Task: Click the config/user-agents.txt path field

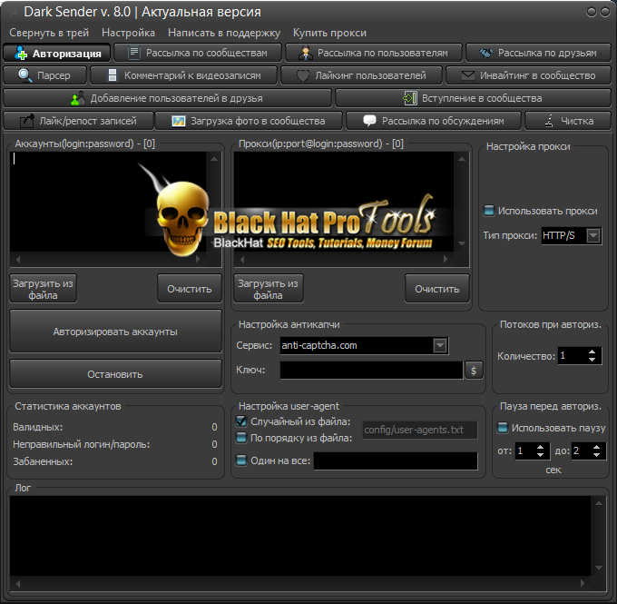Action: (420, 430)
